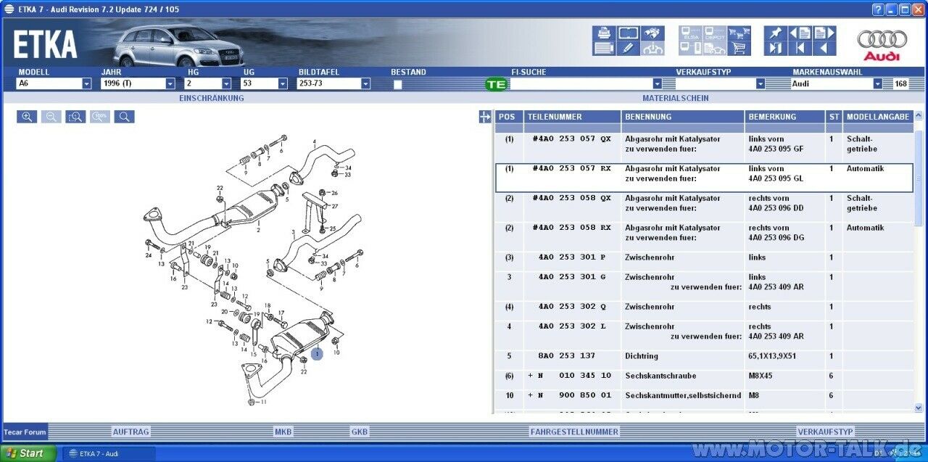
Task: Click the vehicle info icon under binoculars
Action: pos(653,49)
